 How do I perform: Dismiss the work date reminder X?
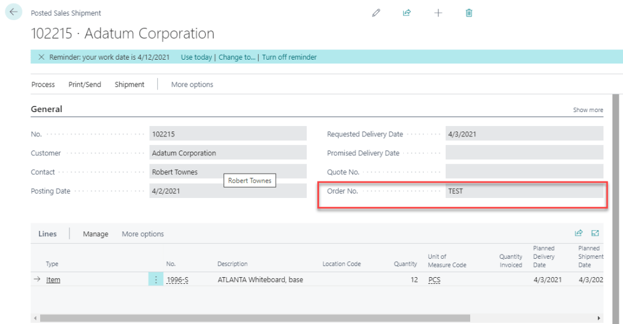pyautogui.click(x=41, y=57)
